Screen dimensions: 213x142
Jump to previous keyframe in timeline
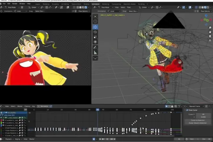(103, 139)
